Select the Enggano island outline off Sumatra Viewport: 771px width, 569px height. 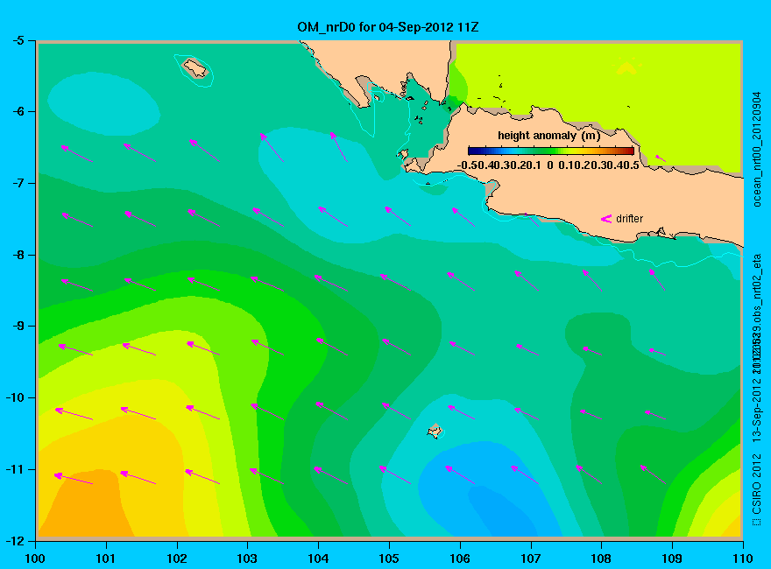tap(195, 68)
